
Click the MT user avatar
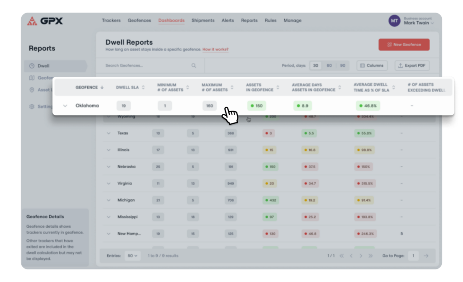point(394,21)
